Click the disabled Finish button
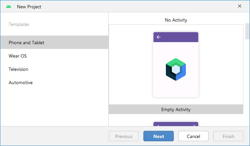The height and width of the screenshot is (146, 250). tap(228, 136)
